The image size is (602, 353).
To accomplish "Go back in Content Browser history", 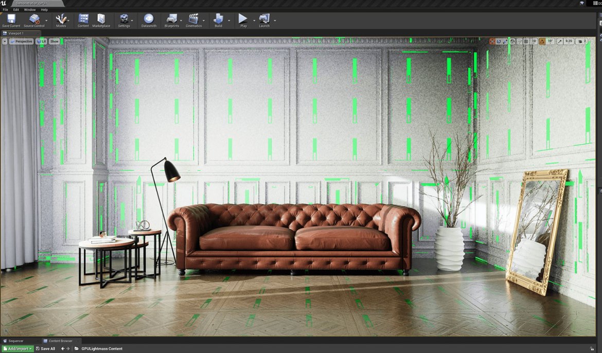I will click(x=63, y=349).
